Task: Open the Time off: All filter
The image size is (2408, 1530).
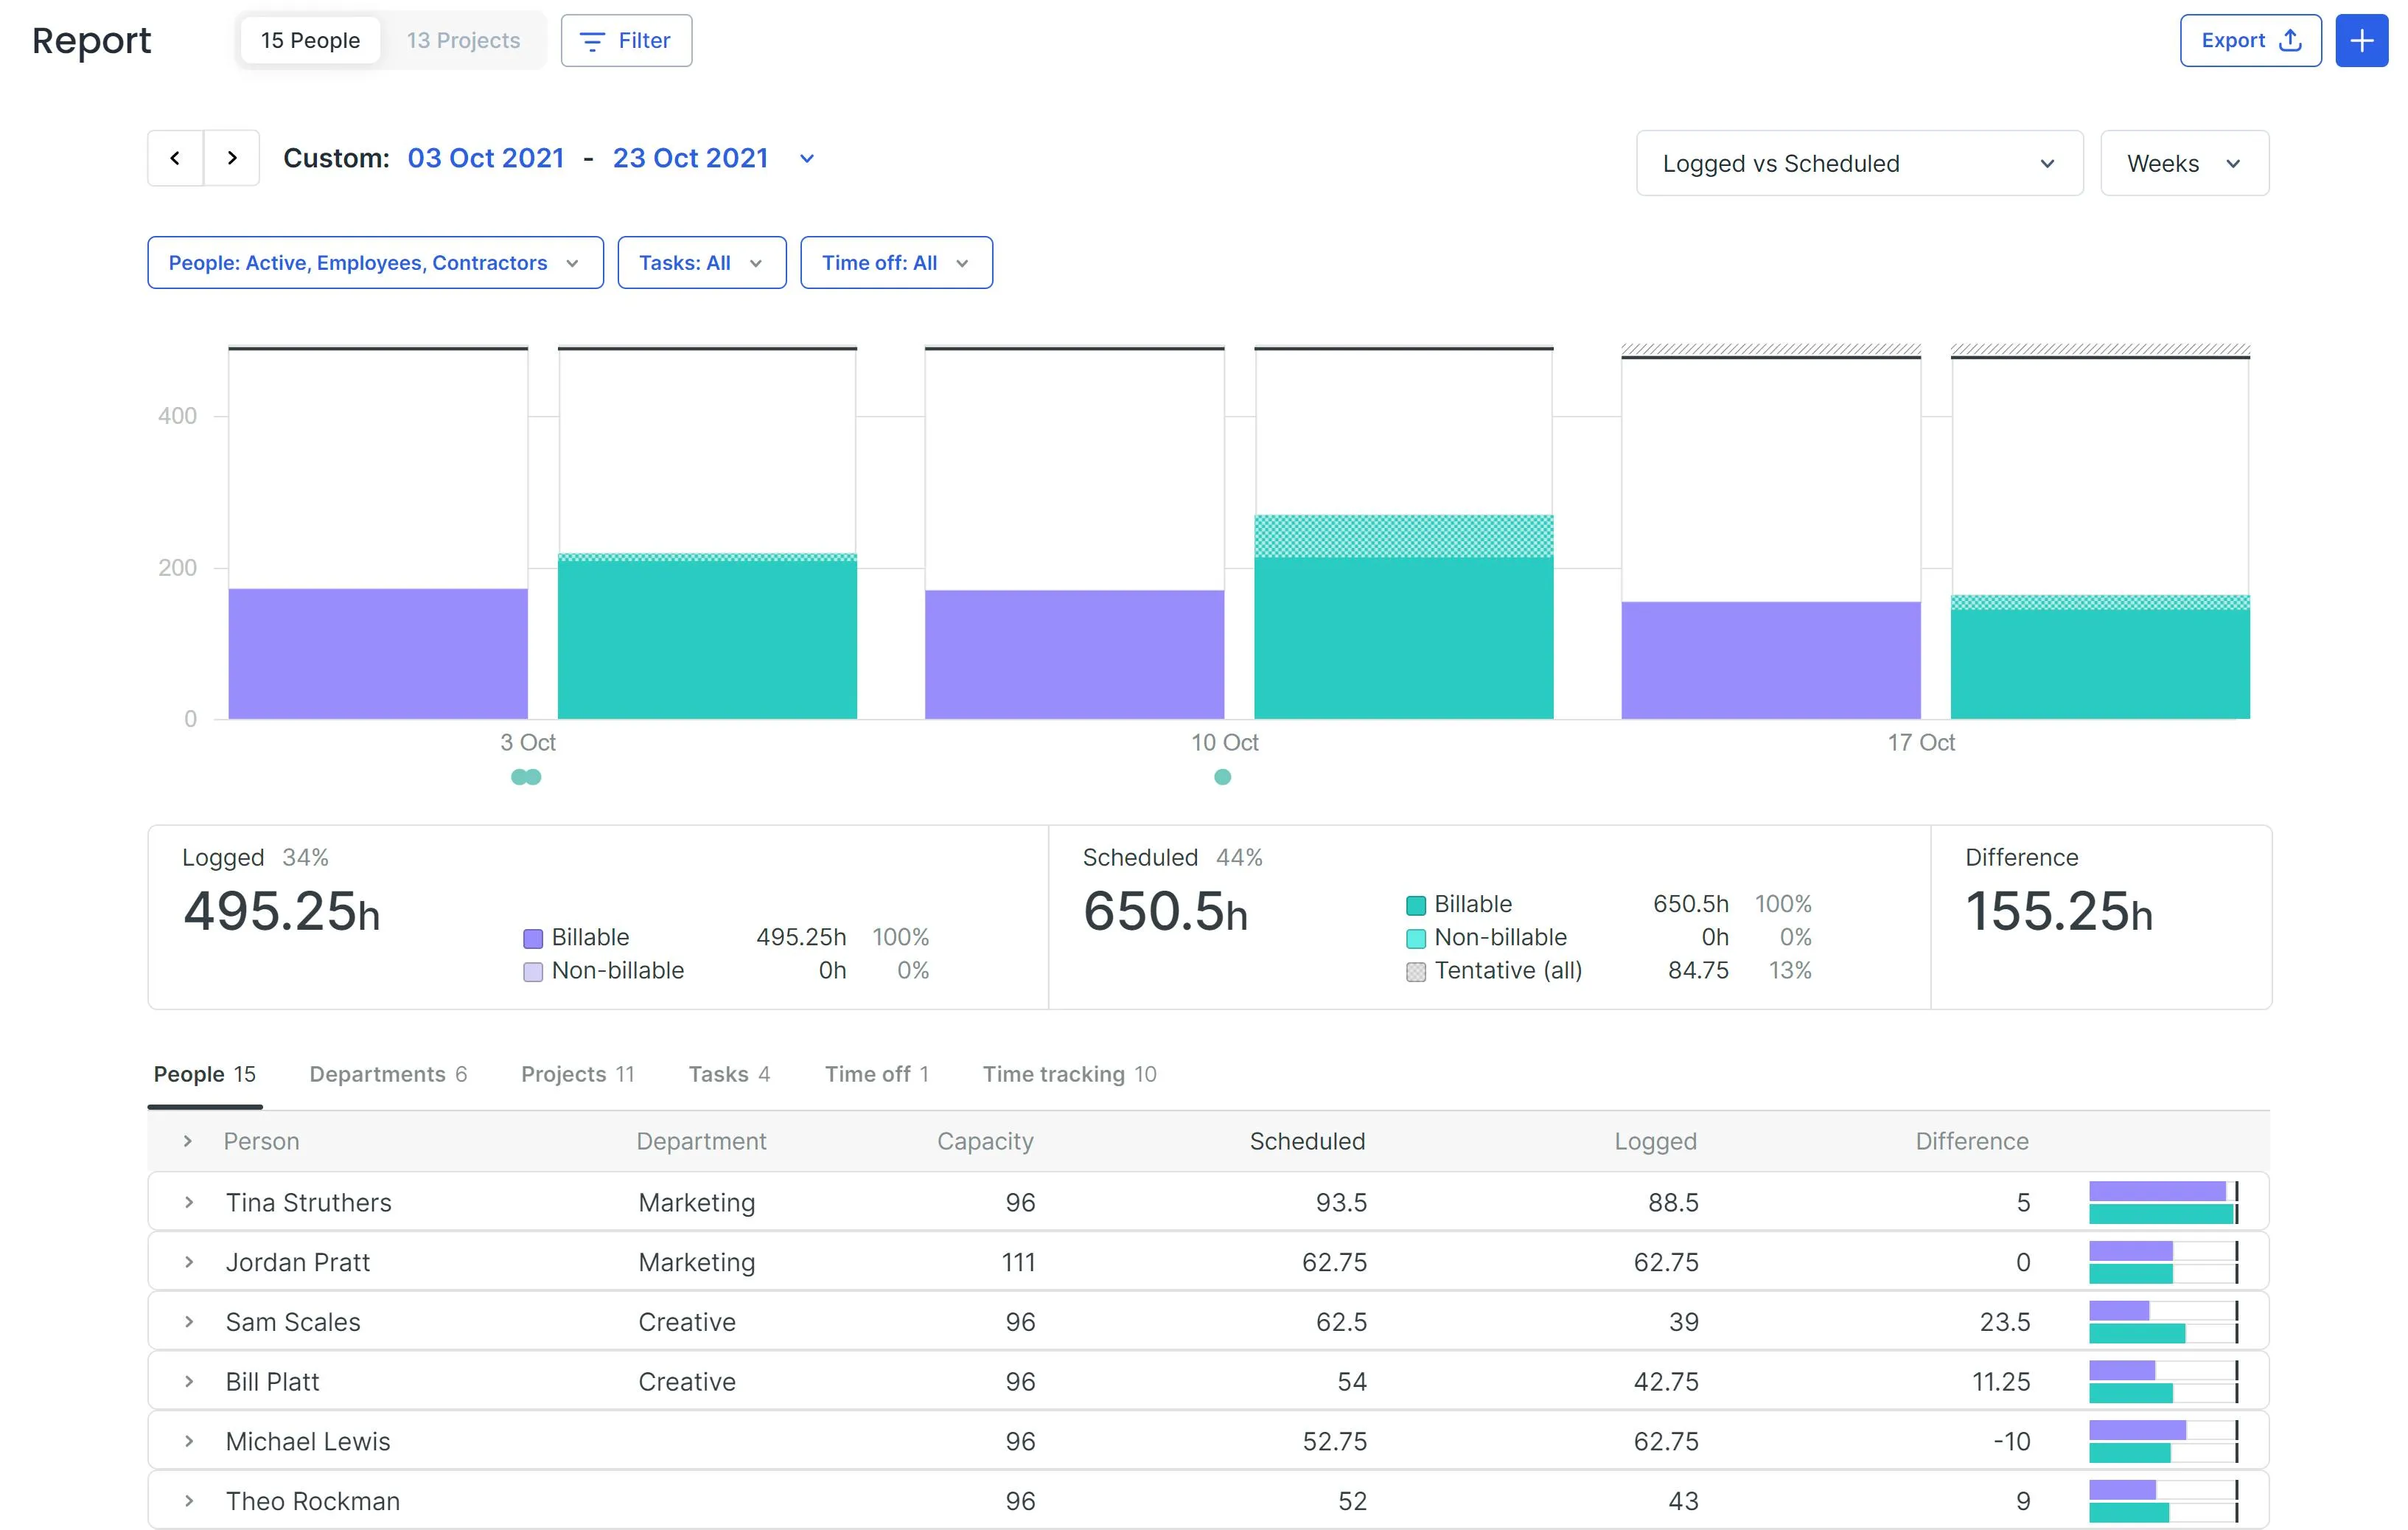Action: (896, 263)
